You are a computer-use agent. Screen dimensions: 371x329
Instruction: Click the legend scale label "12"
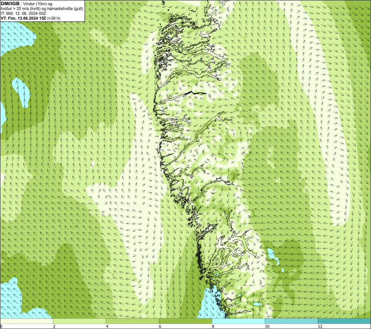(x=320, y=326)
